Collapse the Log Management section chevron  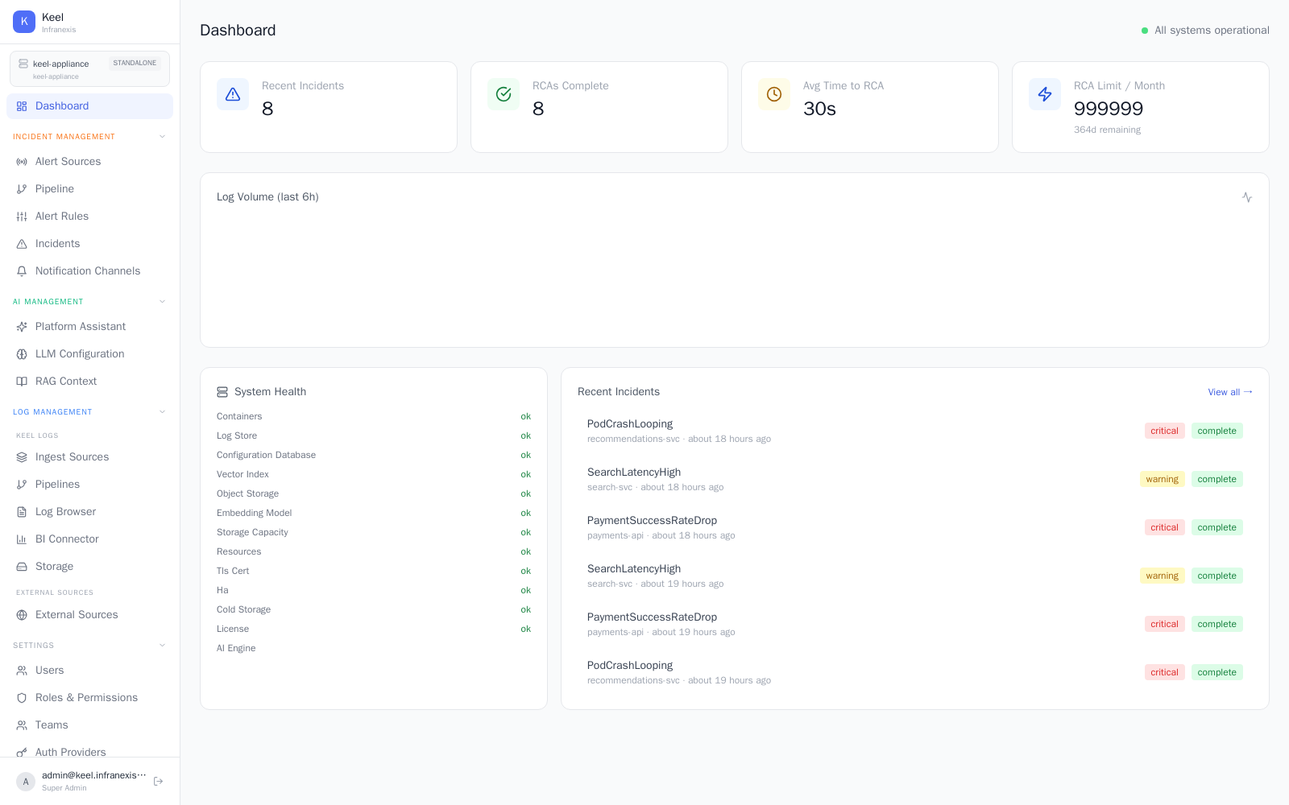[162, 412]
